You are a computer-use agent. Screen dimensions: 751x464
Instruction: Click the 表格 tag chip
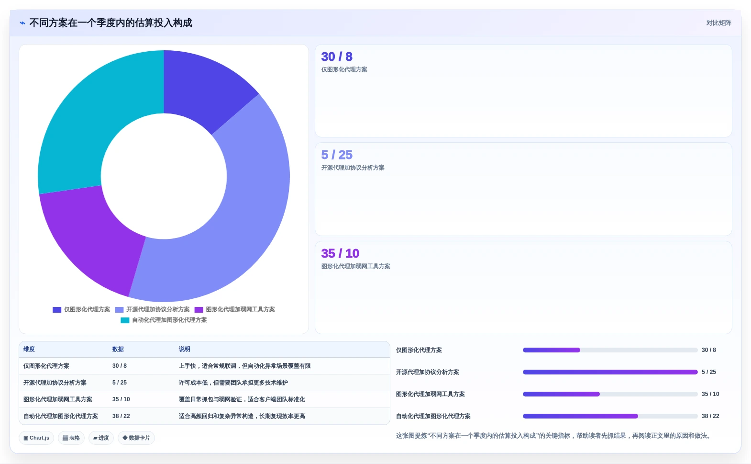click(x=71, y=438)
